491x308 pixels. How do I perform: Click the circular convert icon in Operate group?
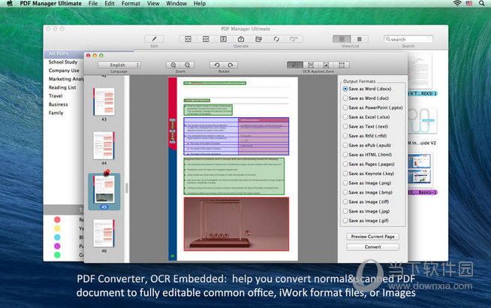276,39
